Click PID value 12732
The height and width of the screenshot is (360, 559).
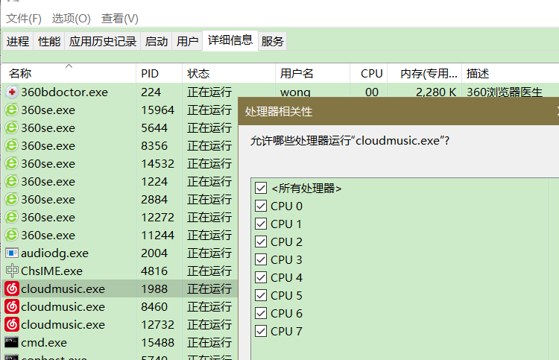[157, 324]
